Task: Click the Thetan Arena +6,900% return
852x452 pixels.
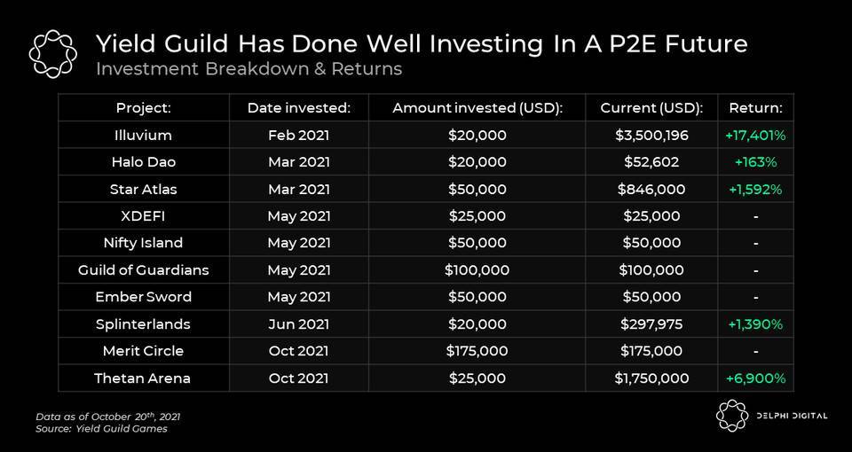Action: coord(755,378)
